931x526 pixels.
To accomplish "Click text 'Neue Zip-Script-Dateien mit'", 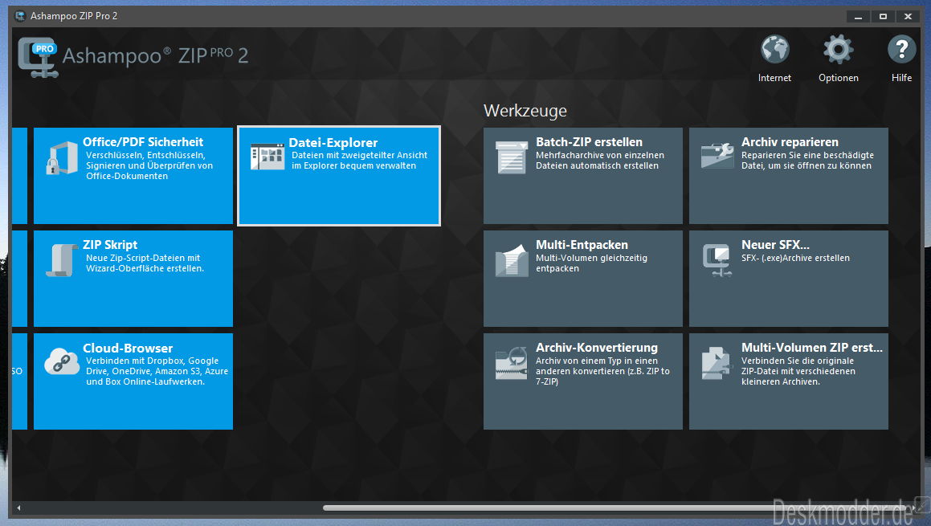I will [x=142, y=258].
